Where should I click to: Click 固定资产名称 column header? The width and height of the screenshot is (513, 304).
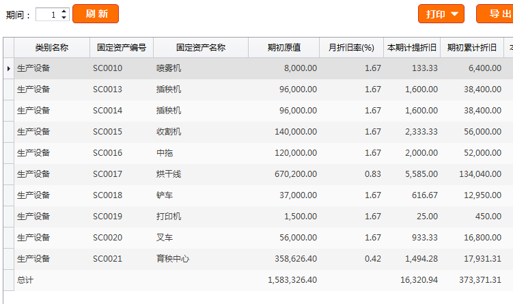[200, 48]
